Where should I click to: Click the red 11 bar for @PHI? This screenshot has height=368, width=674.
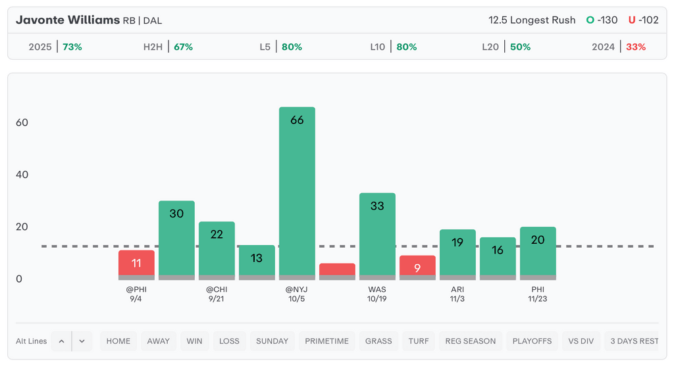tap(136, 265)
